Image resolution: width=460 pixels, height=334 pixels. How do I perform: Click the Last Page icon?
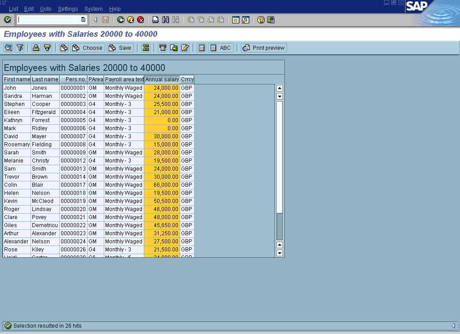pyautogui.click(x=221, y=20)
